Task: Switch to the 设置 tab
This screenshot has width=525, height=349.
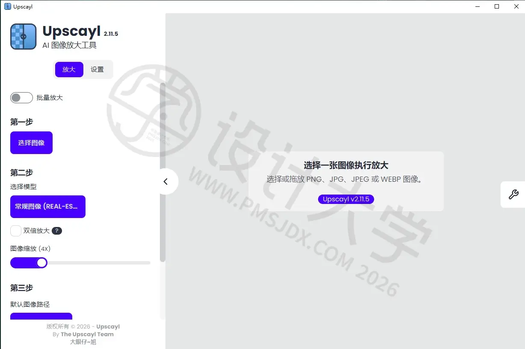Action: tap(97, 70)
